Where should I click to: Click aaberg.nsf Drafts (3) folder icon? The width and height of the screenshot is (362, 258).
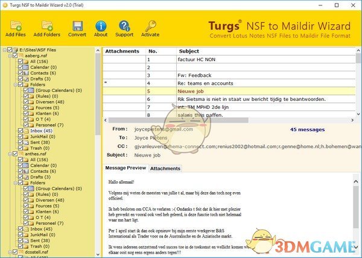26,79
